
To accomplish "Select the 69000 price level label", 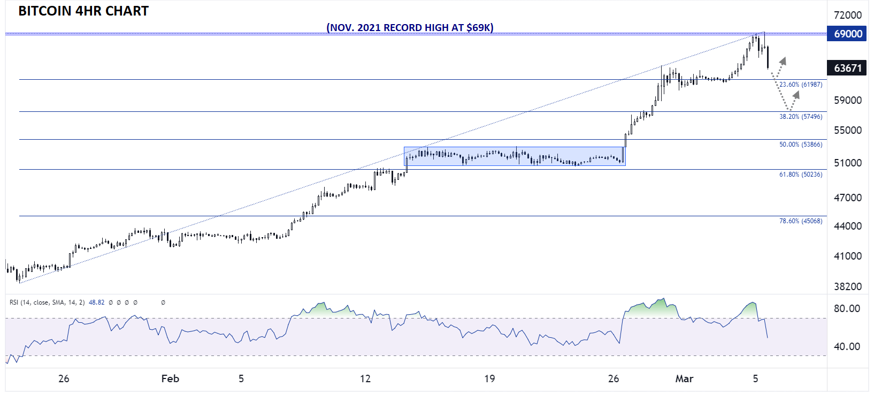I will pyautogui.click(x=847, y=34).
